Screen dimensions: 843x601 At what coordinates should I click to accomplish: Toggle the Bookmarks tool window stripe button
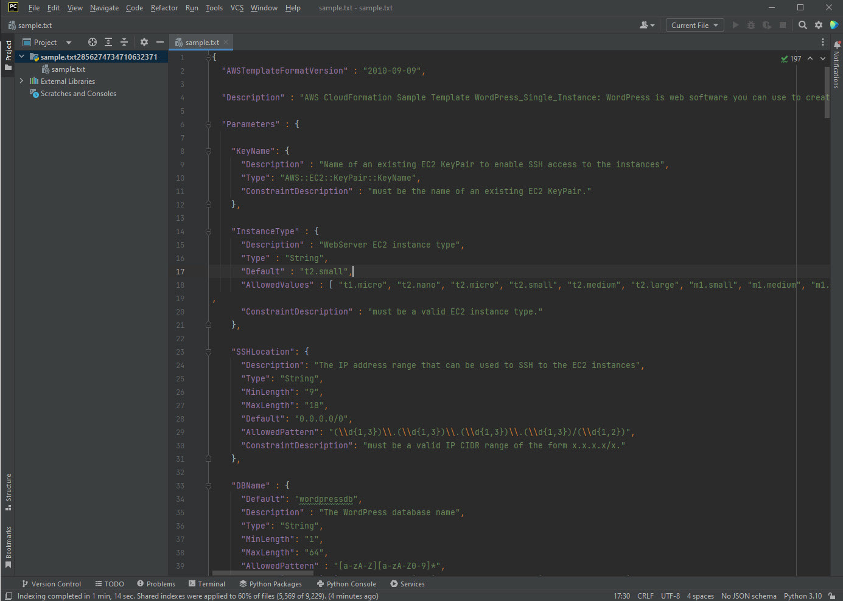[x=9, y=546]
